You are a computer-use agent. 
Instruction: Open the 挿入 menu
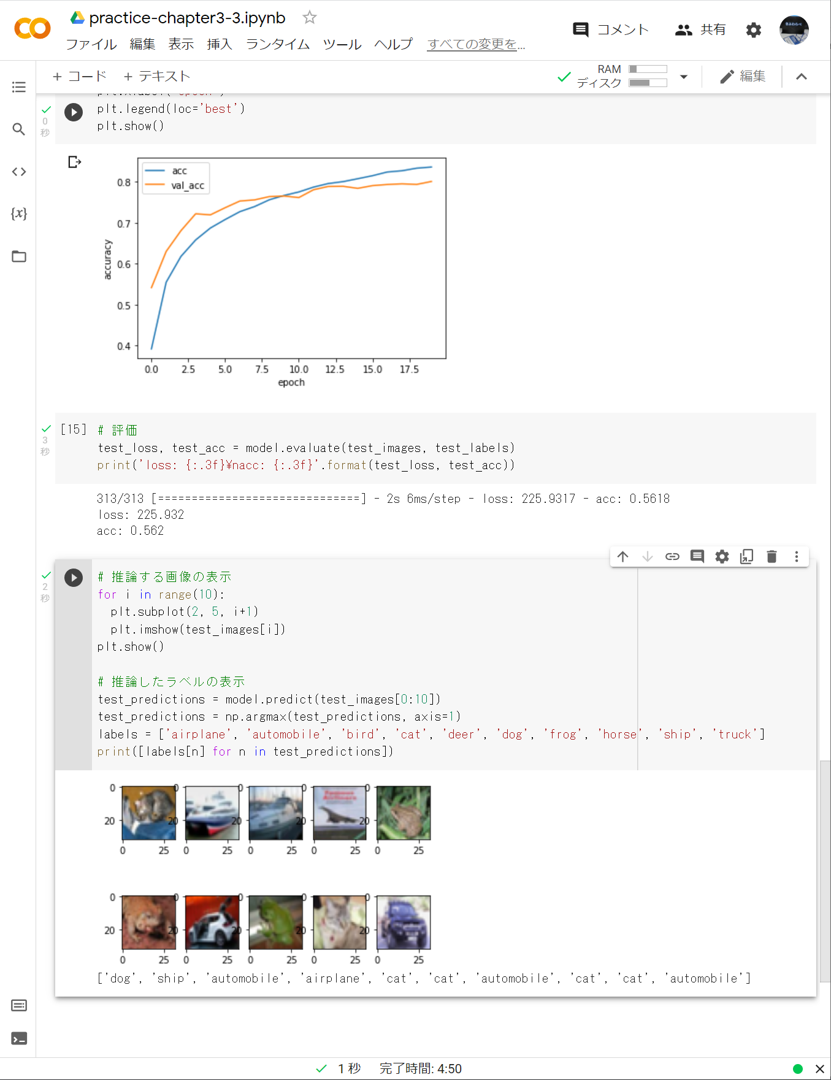220,44
